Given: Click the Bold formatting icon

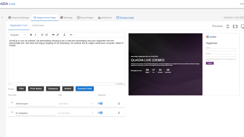Looking at the screenshot, I should [31, 35].
